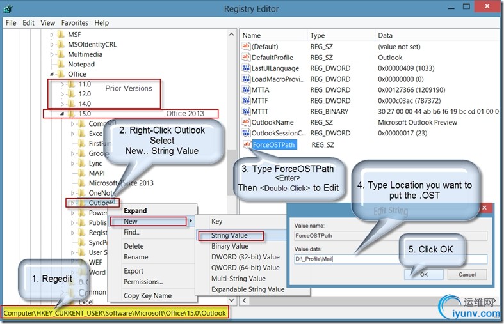Click the LoadMacroProvi... DWORD icon
The height and width of the screenshot is (324, 504).
pyautogui.click(x=246, y=79)
